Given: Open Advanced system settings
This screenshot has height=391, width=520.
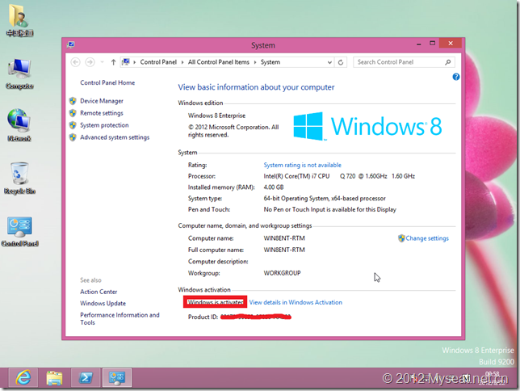Looking at the screenshot, I should 115,137.
